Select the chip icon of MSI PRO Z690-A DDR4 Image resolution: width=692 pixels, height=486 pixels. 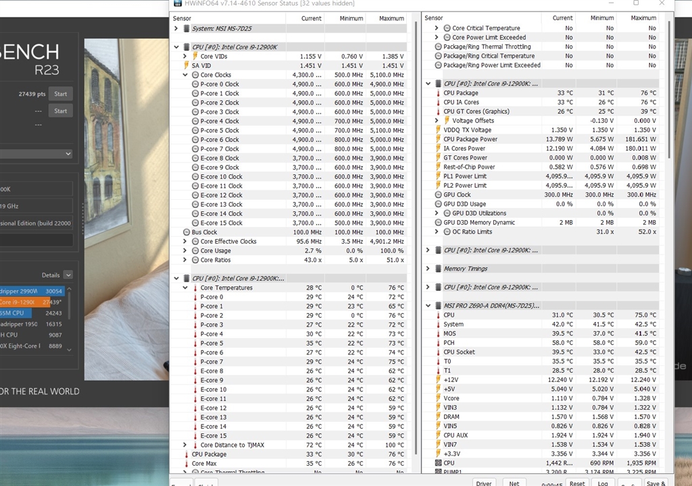pyautogui.click(x=438, y=306)
